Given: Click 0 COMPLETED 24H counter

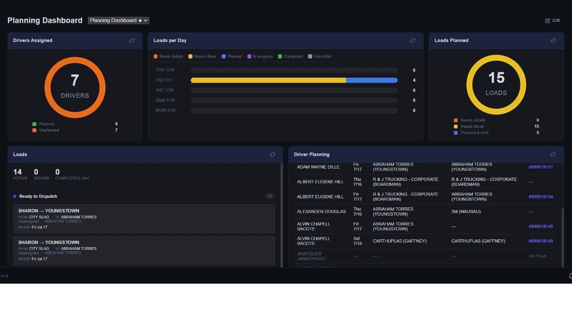Looking at the screenshot, I should tap(72, 174).
